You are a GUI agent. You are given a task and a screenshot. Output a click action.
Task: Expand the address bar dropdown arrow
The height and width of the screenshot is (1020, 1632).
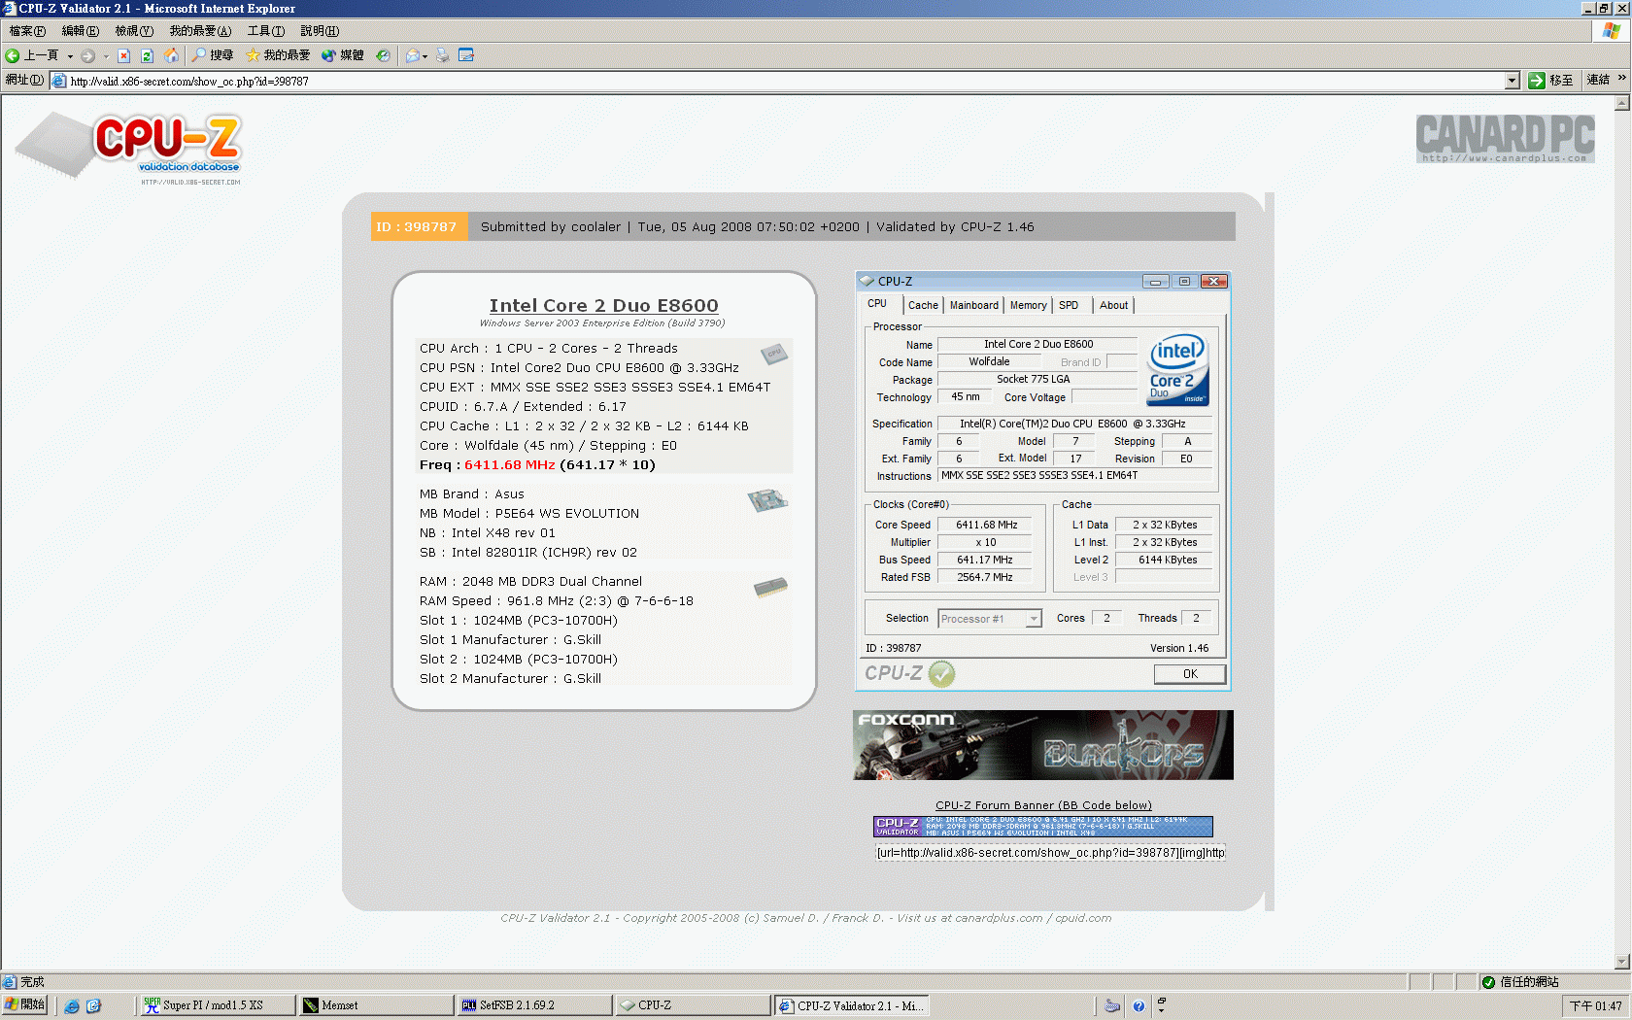(x=1512, y=81)
